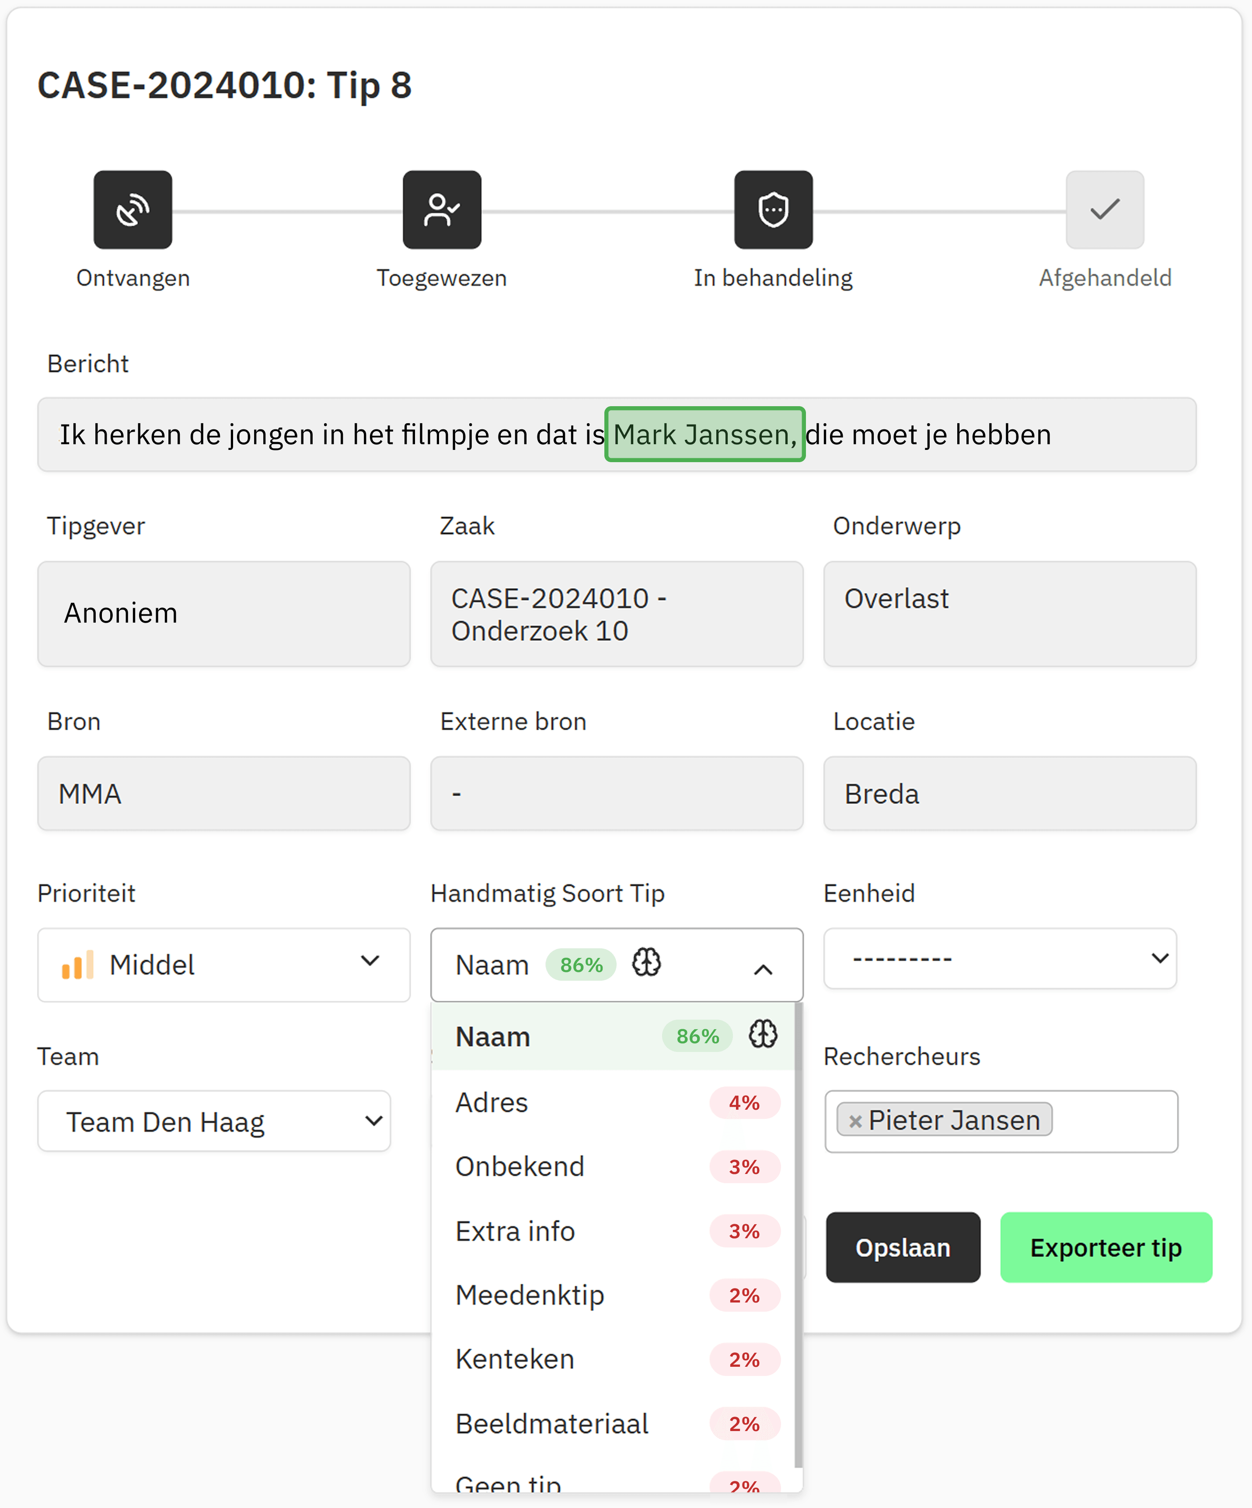Click the Opslaan button
1252x1508 pixels.
(x=902, y=1247)
